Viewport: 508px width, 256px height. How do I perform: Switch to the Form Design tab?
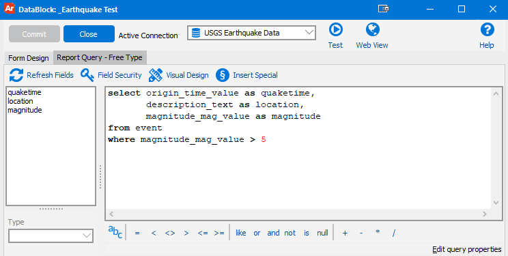pos(29,58)
